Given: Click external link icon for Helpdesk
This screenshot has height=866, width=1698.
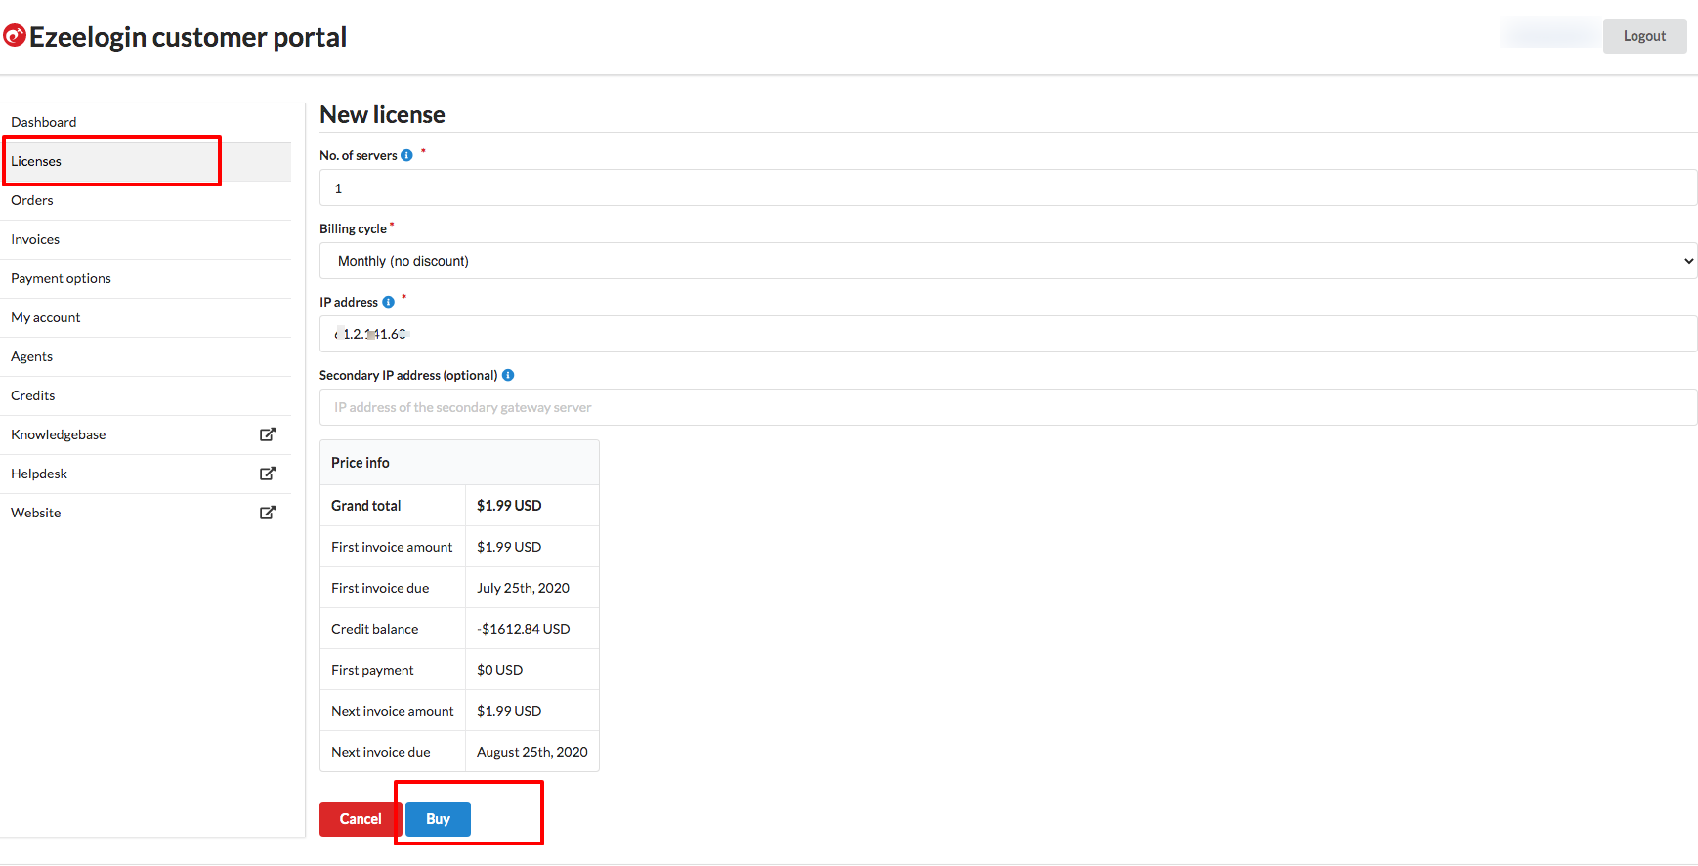Looking at the screenshot, I should click(x=267, y=474).
